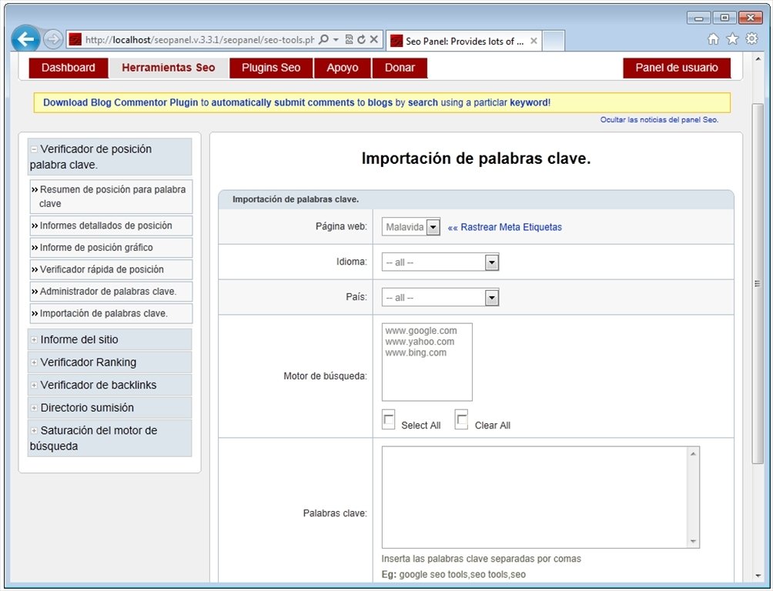Open Importación de palabras clave sidebar link
773x591 pixels.
tap(111, 313)
